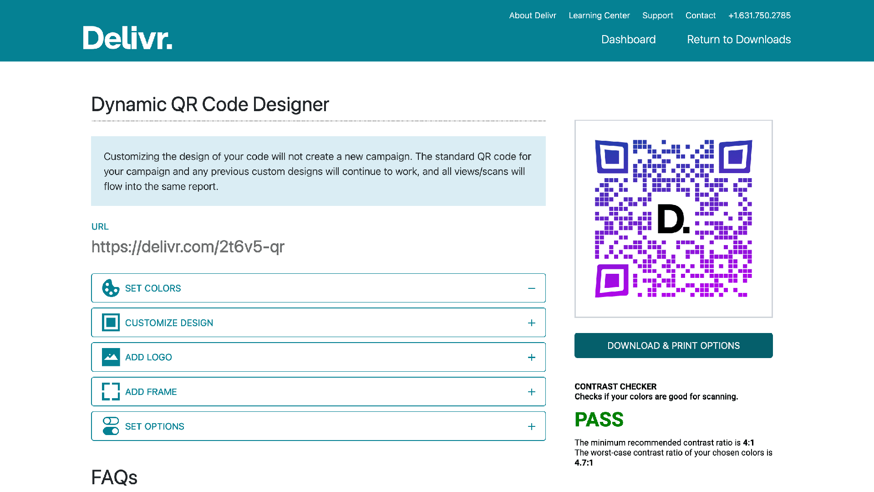Click the square Customize Design icon

pyautogui.click(x=111, y=323)
